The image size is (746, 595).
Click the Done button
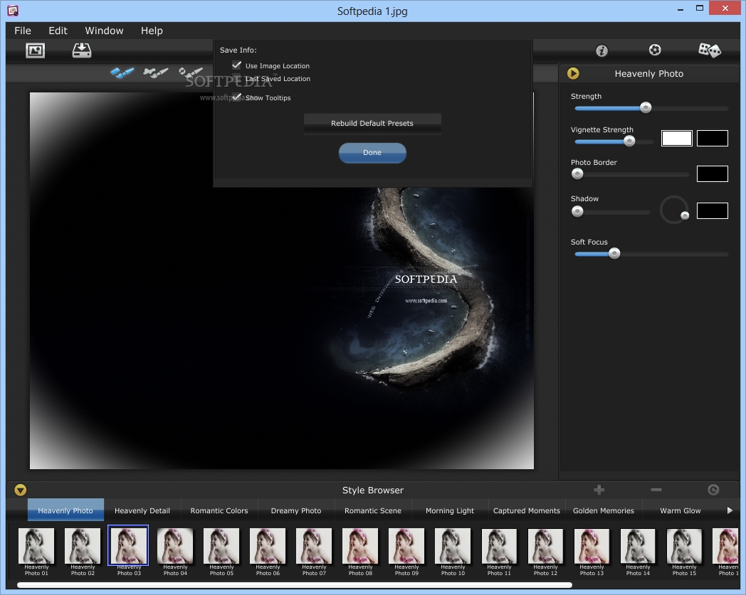(x=372, y=153)
